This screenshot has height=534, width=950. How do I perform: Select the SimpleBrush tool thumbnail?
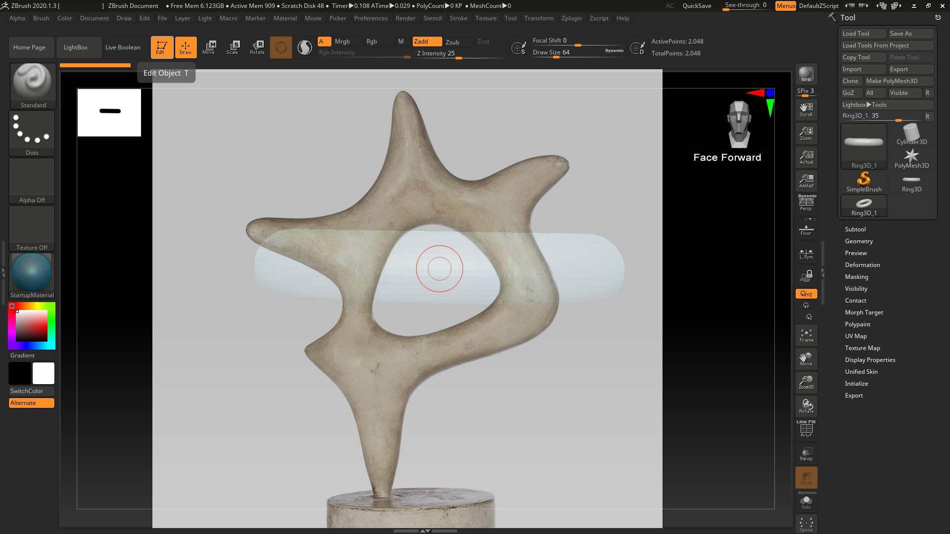tap(863, 181)
